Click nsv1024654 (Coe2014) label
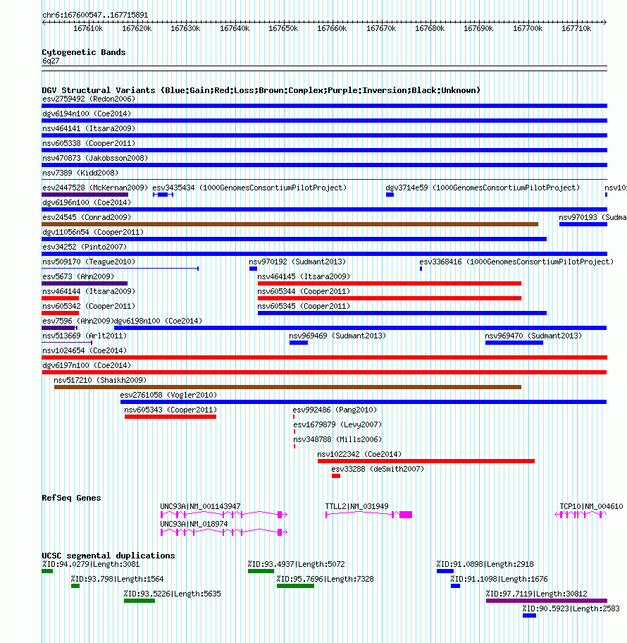This screenshot has width=627, height=643. (85, 350)
